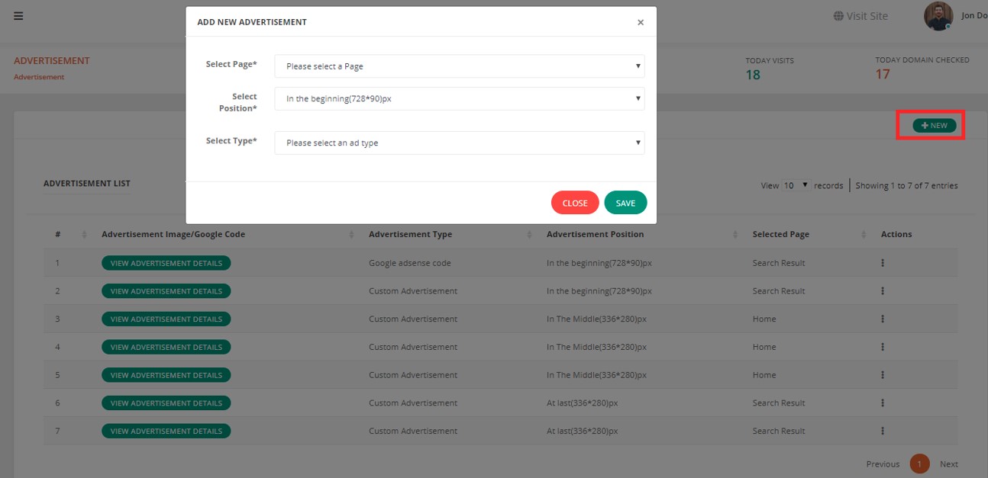
Task: Close the Add New Advertisement dialog via X
Action: point(641,23)
